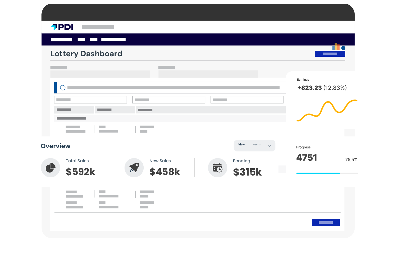Open the wide gray select field under the right label
This screenshot has height=277, width=394.
(x=208, y=74)
